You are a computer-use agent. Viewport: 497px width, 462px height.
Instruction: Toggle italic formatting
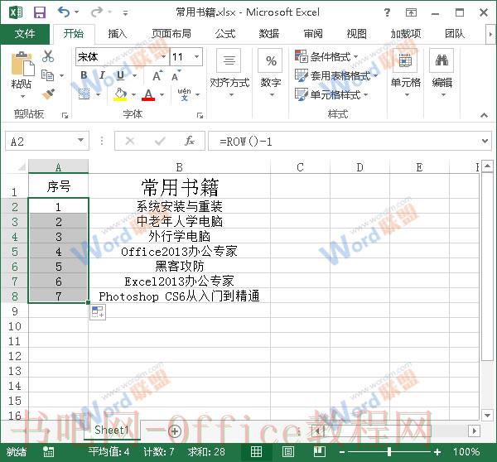(x=102, y=75)
